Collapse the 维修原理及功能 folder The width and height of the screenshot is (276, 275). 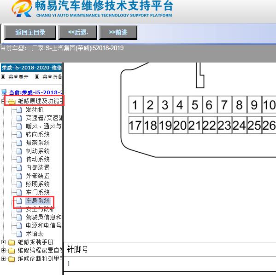coord(3,101)
